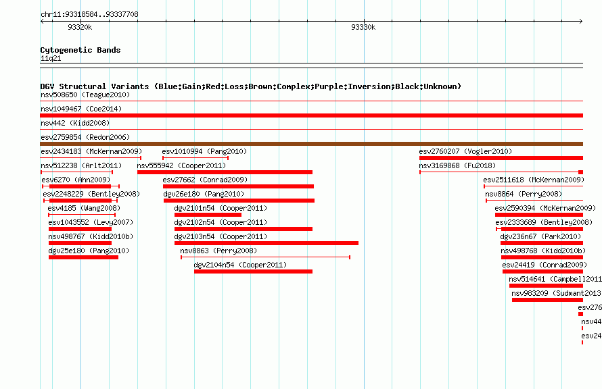
Task: Click the 11q21 cytogenetic band label
Action: [51, 58]
